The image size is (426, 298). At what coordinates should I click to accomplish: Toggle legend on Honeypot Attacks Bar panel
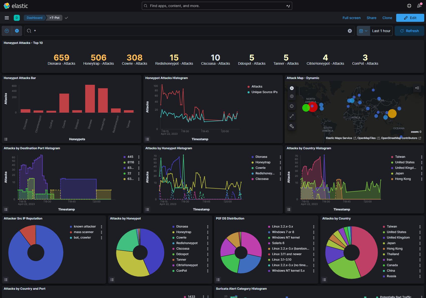(x=6, y=139)
